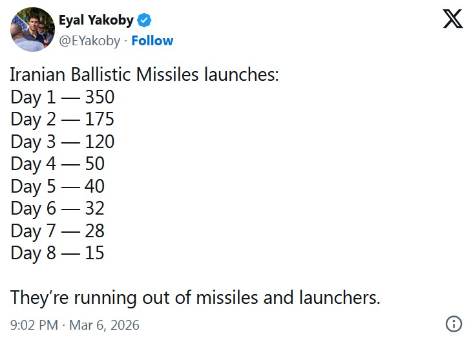
Task: Select the 'Day 8 — 15' line
Action: coord(58,253)
